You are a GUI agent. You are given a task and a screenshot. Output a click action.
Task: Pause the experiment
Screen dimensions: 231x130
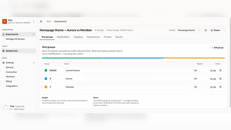pos(215,30)
